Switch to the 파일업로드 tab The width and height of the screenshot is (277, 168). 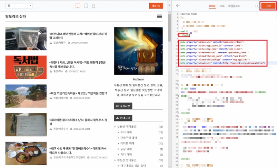234,6
